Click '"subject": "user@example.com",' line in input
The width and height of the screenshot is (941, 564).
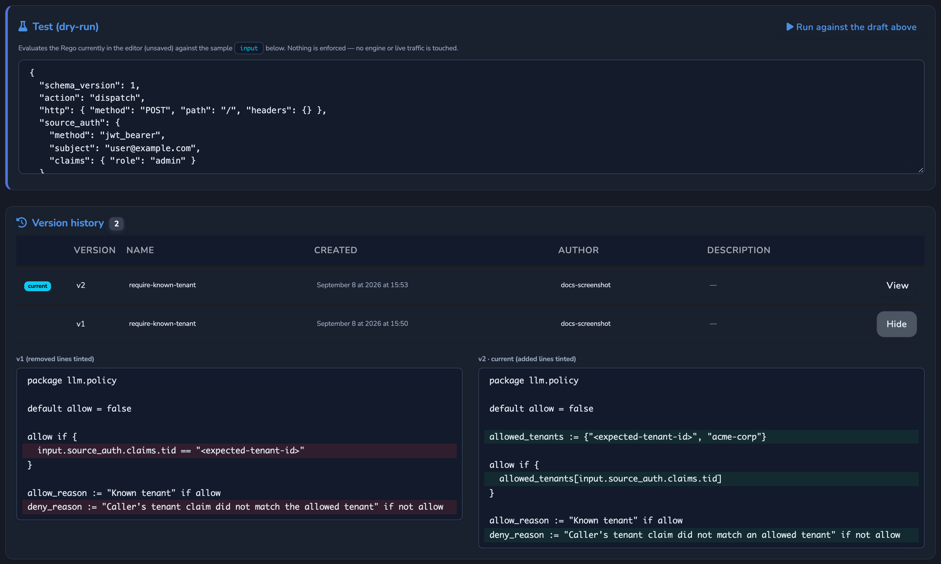coord(125,148)
